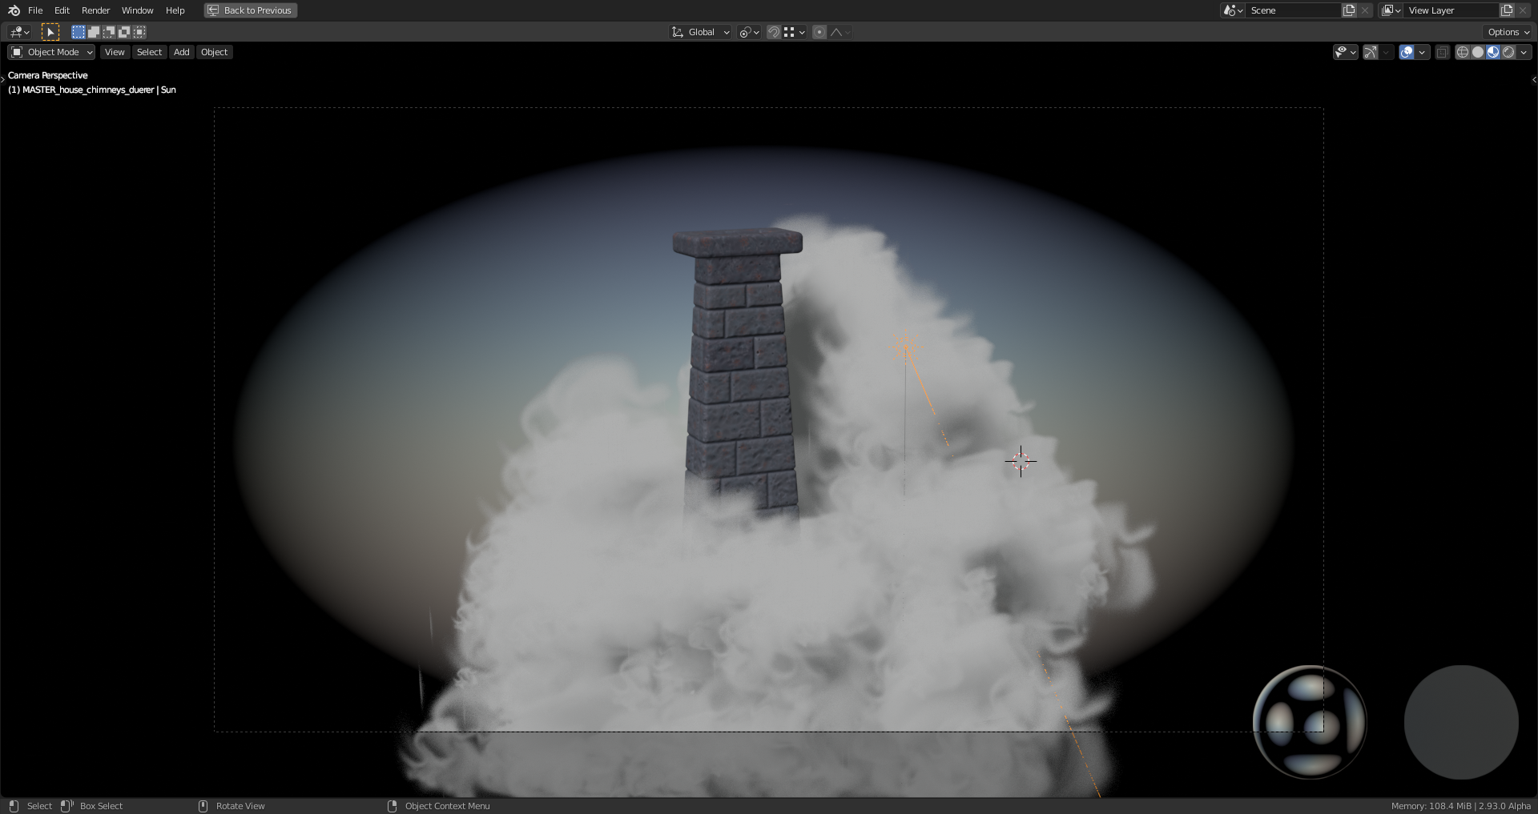
Task: Open the Blender logo application menu
Action: pyautogui.click(x=14, y=10)
